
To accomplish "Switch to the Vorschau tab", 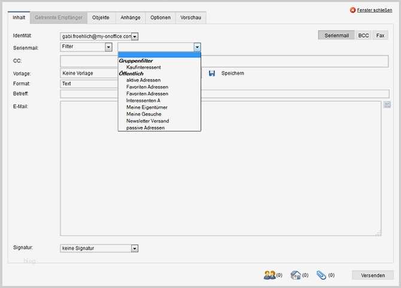I will (x=191, y=17).
